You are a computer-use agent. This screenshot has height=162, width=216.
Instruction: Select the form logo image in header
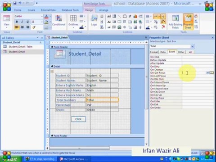[60, 54]
